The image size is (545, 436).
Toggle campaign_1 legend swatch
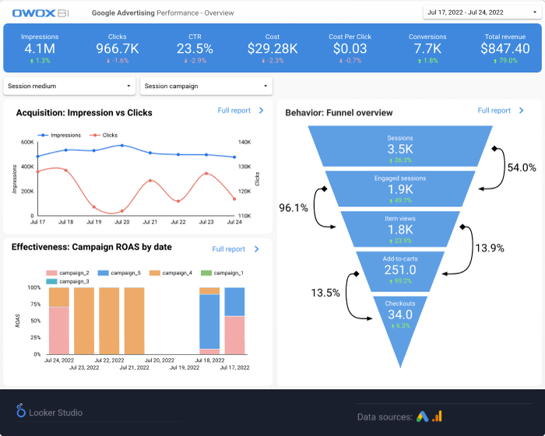(x=206, y=273)
